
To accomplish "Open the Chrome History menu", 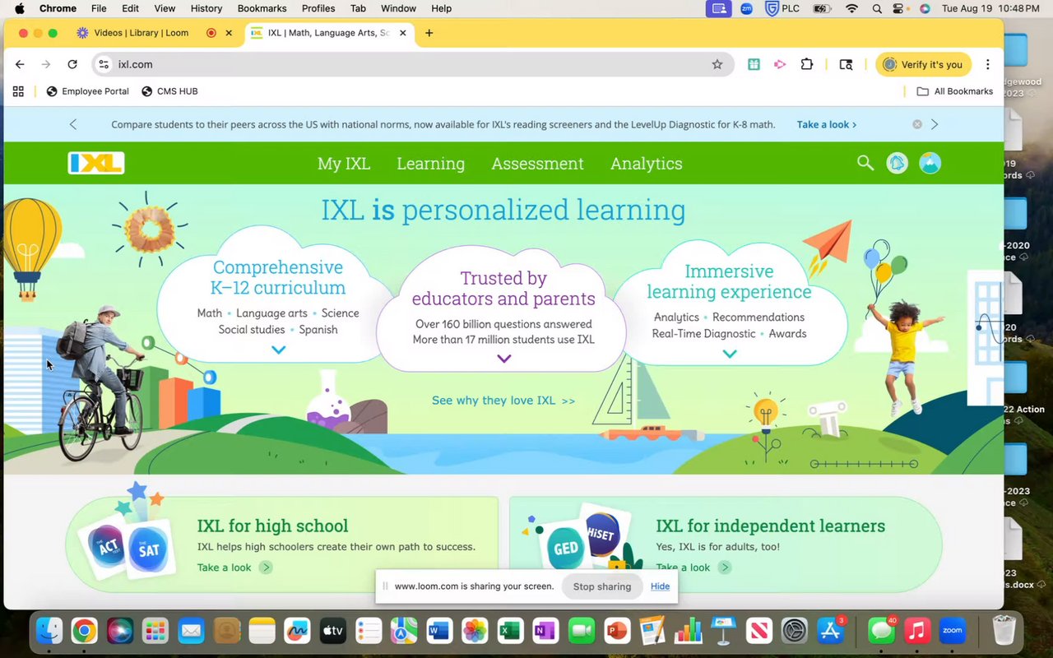I will click(206, 8).
